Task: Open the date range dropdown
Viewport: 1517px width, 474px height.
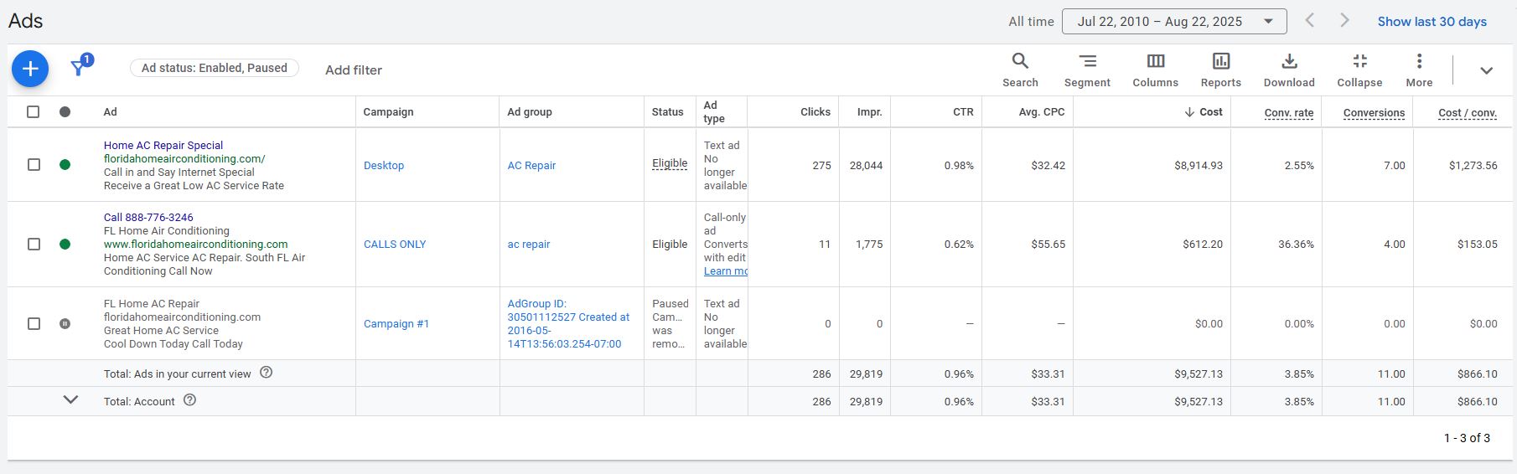Action: pyautogui.click(x=1174, y=21)
